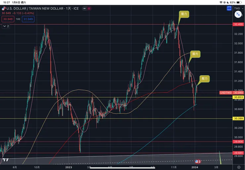
Task: Click the white collapse-arrows circle button
Action: (238, 15)
